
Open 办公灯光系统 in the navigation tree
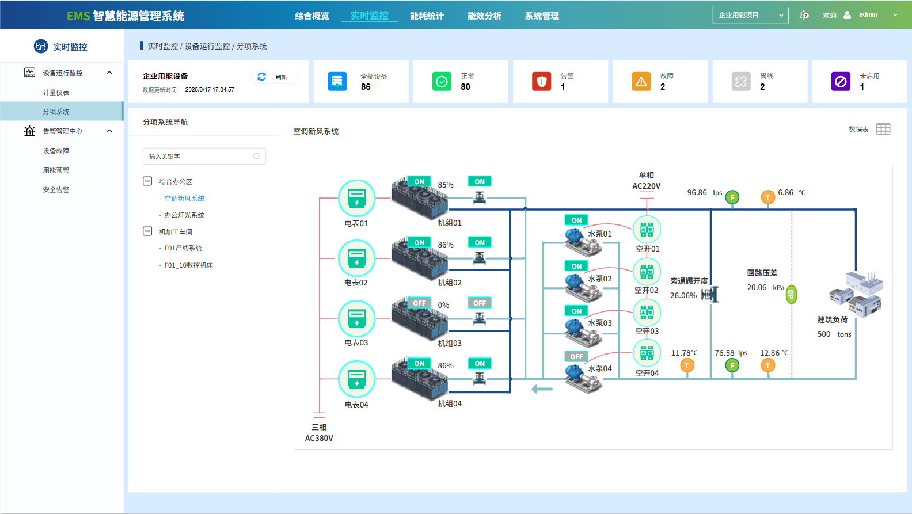pyautogui.click(x=184, y=215)
